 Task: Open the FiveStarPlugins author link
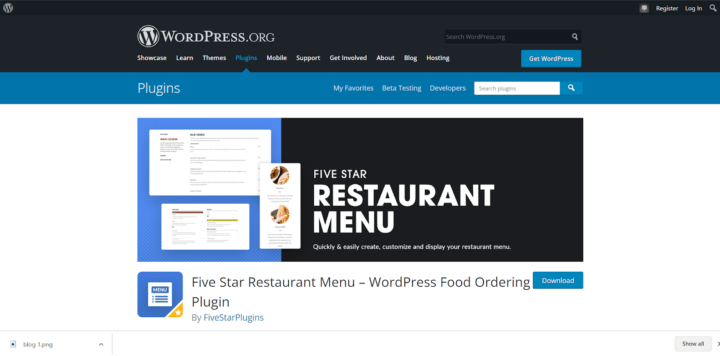234,317
